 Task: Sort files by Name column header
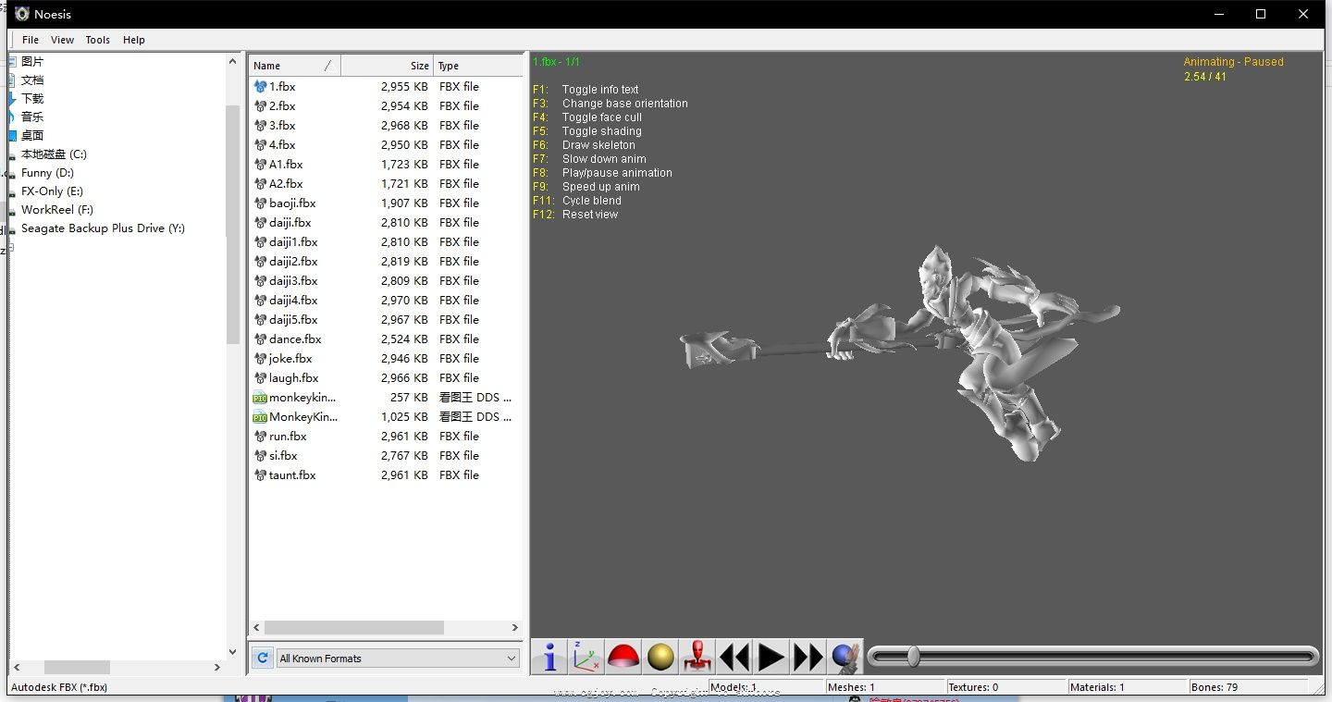(x=294, y=66)
